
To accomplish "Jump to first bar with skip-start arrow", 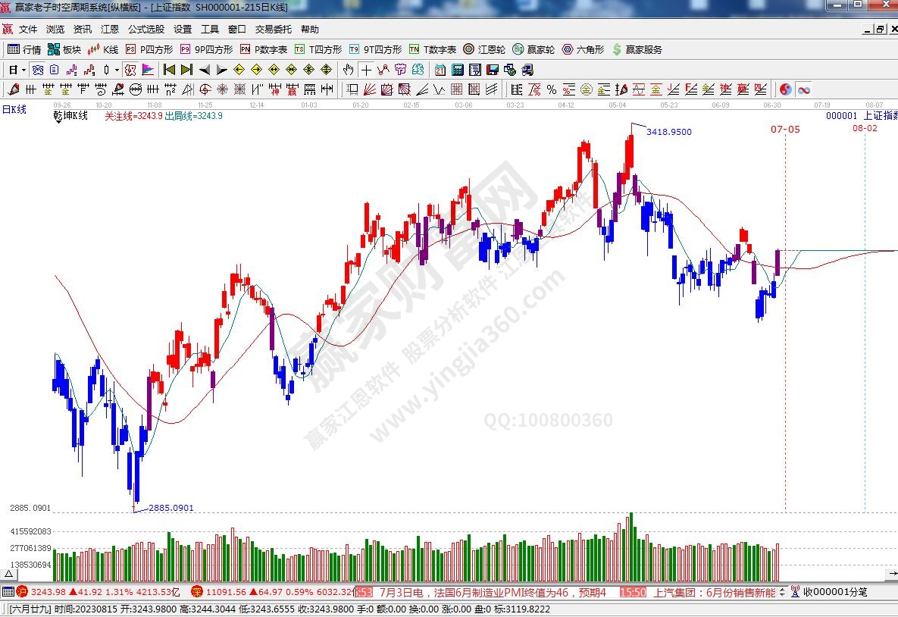I will pos(169,70).
